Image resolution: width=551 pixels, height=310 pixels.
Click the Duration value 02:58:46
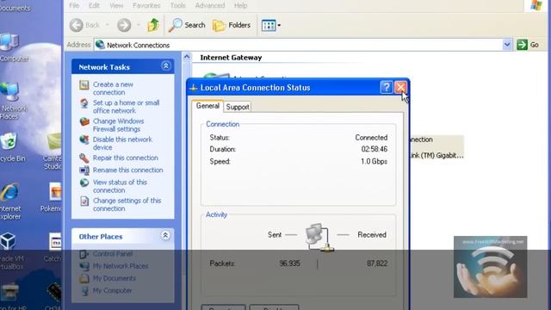375,149
